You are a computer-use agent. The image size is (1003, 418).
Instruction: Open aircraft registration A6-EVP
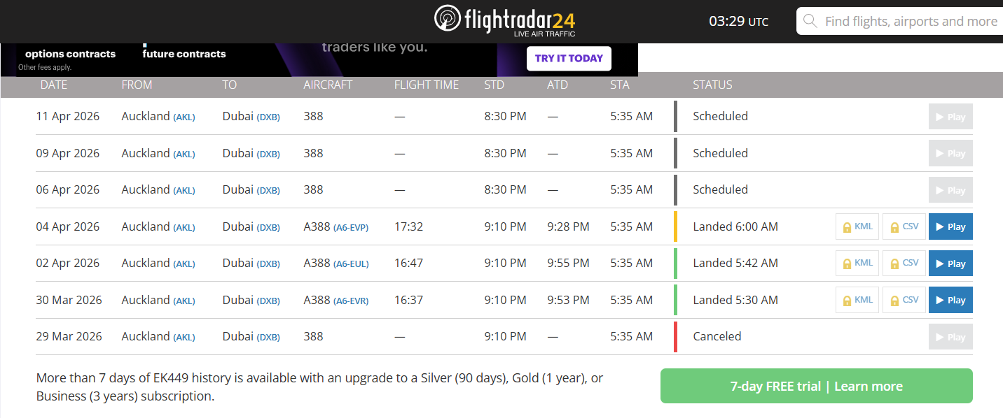coord(351,227)
